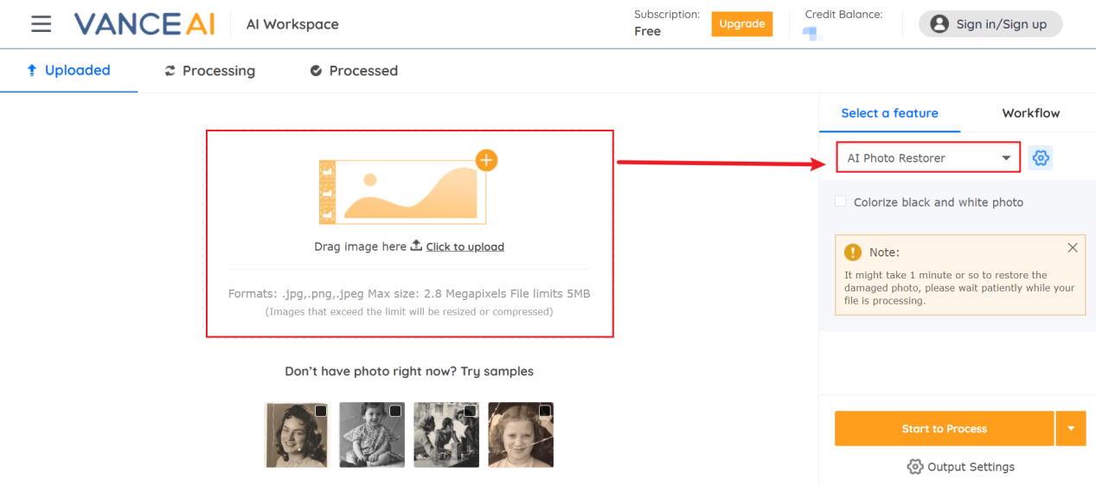Open the Workflow tab
The width and height of the screenshot is (1096, 486).
pos(1031,113)
